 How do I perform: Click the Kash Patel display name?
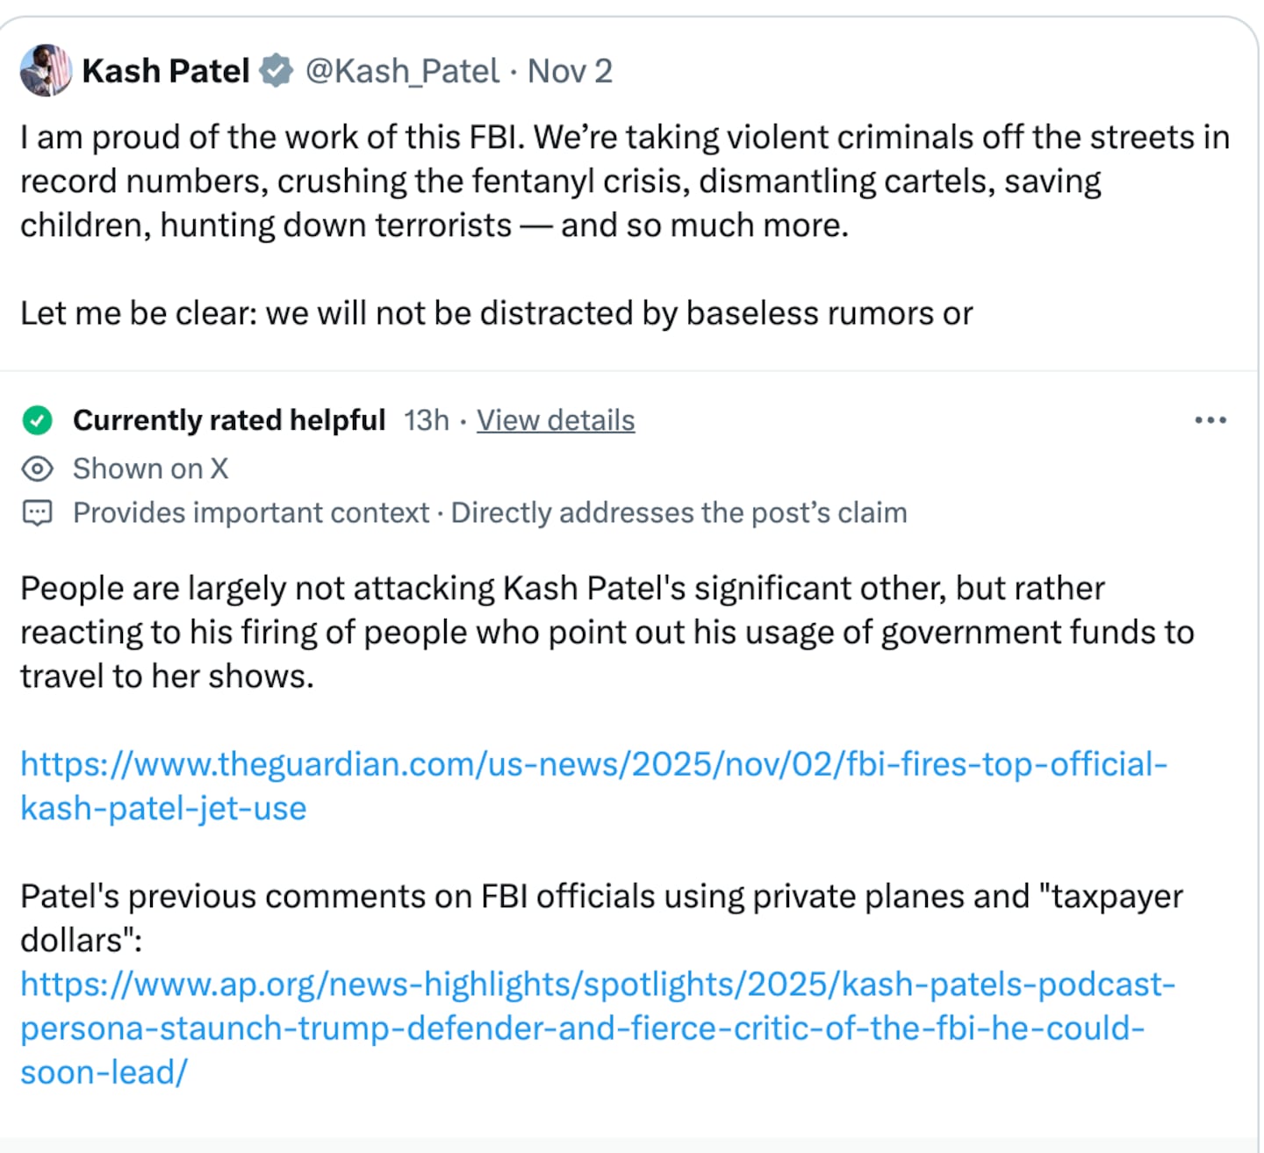(x=164, y=70)
